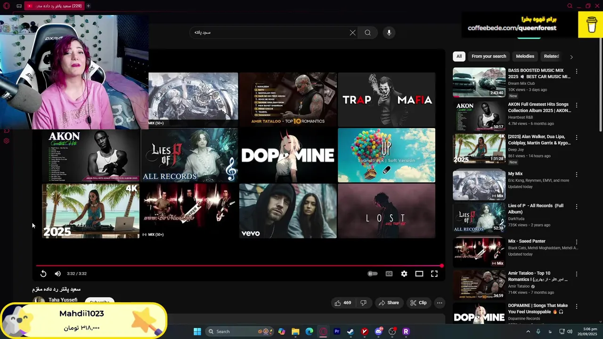Open options menu for Mix - Saeed Panter

click(x=577, y=242)
